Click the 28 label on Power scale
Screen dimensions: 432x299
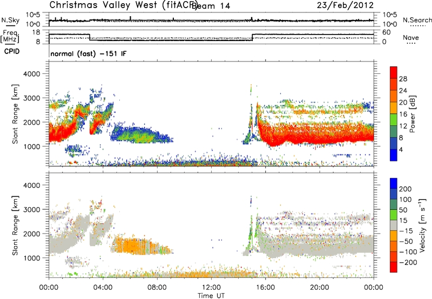click(403, 79)
